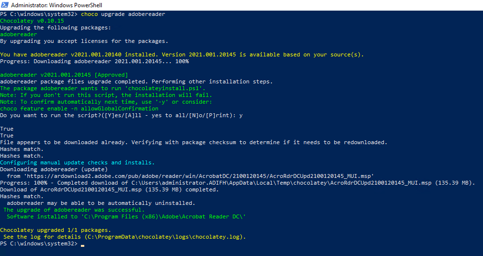Click the "Chocolatey upgraded 1/1 packages." summary line
The height and width of the screenshot is (256, 483).
coord(55,230)
